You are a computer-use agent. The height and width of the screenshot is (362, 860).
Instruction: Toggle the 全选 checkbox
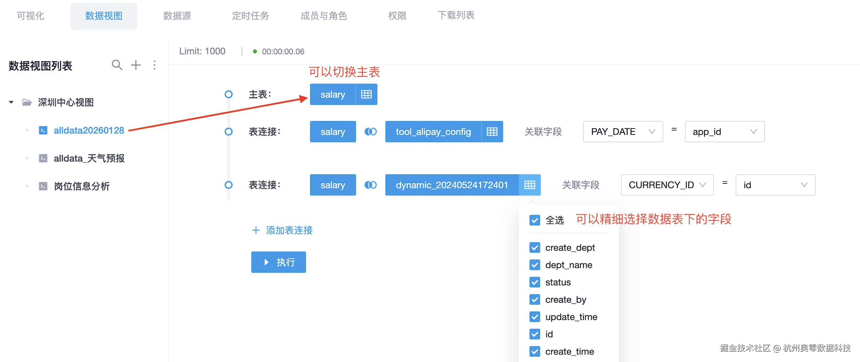click(535, 220)
